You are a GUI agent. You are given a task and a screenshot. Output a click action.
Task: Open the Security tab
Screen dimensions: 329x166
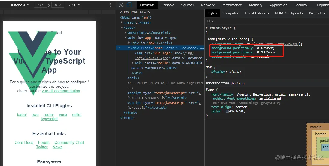pyautogui.click(x=301, y=5)
